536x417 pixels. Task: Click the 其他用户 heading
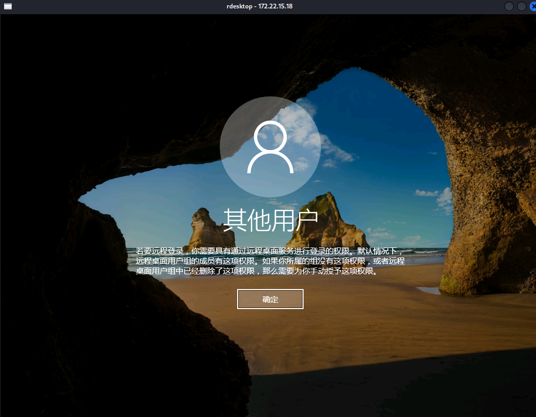tap(270, 220)
